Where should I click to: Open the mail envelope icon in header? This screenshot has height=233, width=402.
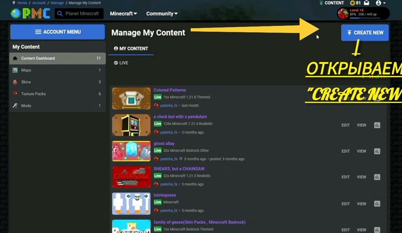(365, 3)
